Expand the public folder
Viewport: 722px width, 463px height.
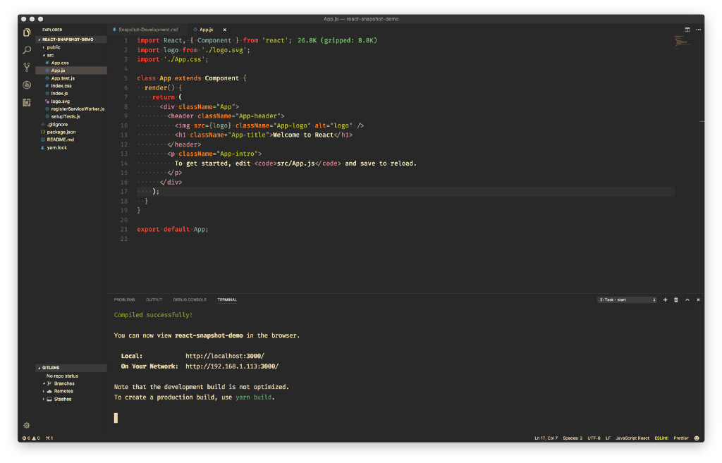pos(53,47)
